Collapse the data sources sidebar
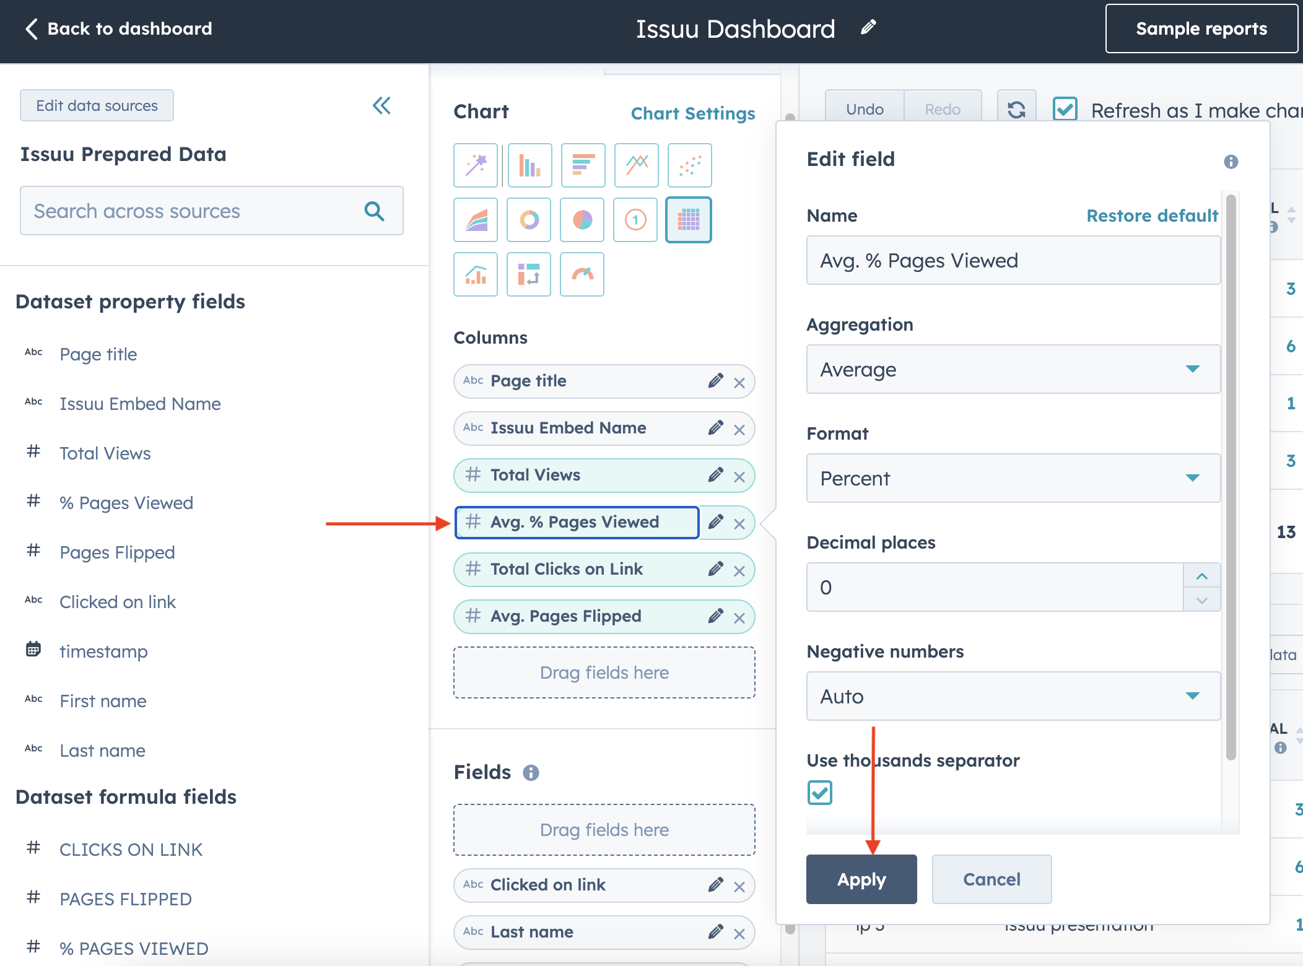This screenshot has height=966, width=1303. [x=381, y=106]
